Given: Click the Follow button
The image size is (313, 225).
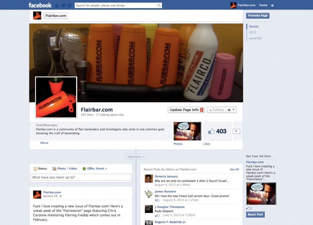Looking at the screenshot, I should coord(217,110).
